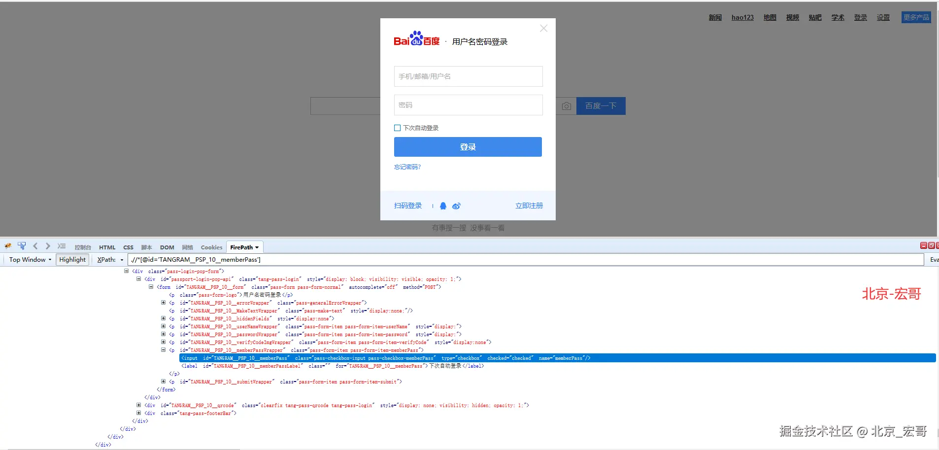Expand the verifyCodeImgWrapper paragraph node
Screen dimensions: 939x450
[x=163, y=342]
